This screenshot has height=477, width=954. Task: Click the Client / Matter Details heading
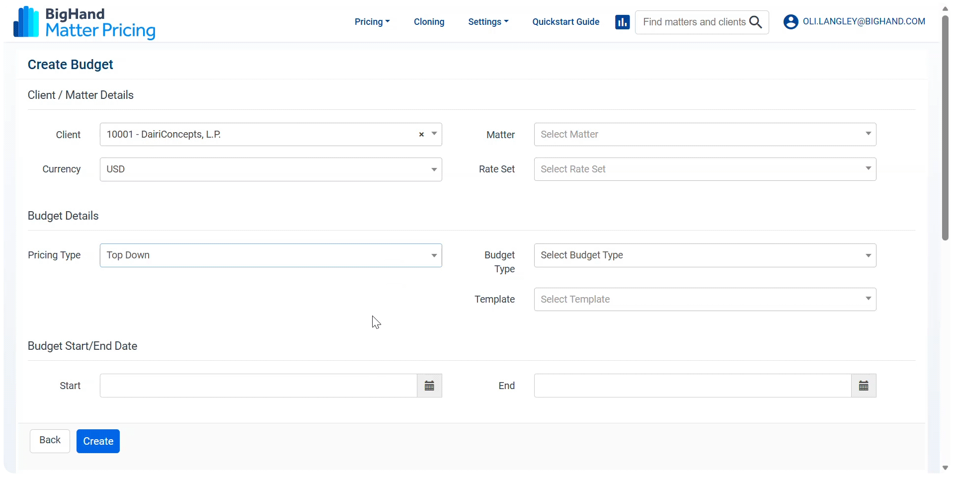pyautogui.click(x=80, y=95)
